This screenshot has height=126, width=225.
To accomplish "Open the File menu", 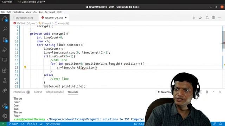I will (3, 12).
